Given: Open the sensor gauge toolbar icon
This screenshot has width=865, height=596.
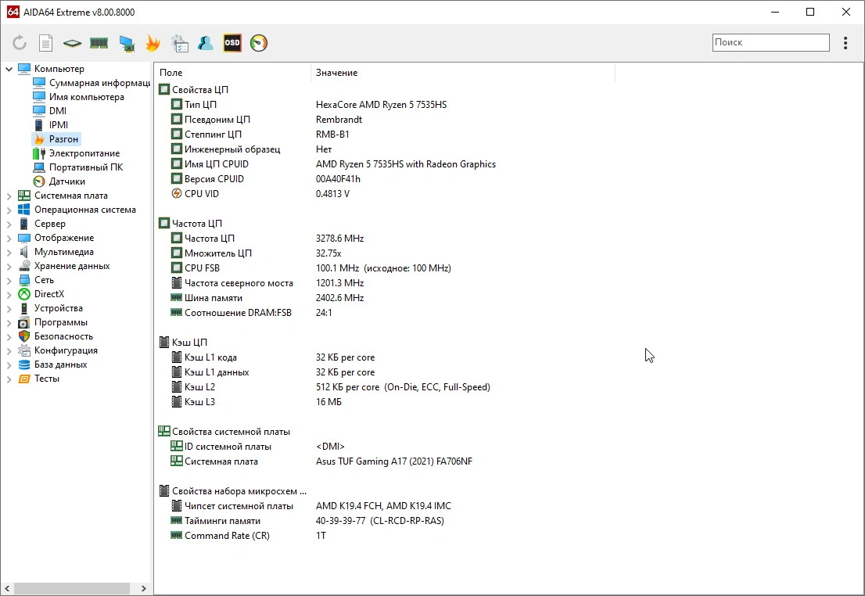Looking at the screenshot, I should (x=259, y=43).
